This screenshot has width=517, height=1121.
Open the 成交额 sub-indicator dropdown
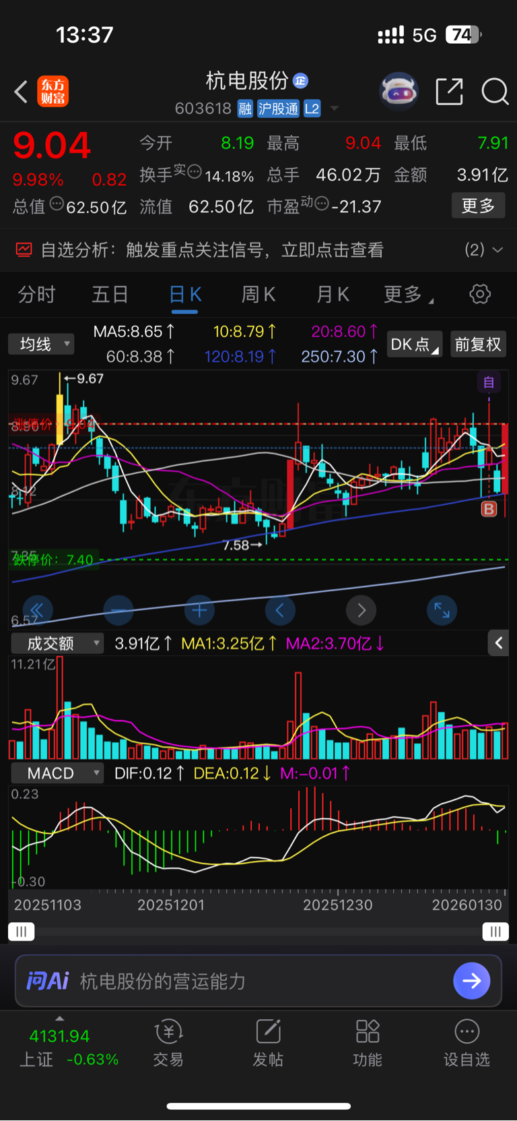57,643
